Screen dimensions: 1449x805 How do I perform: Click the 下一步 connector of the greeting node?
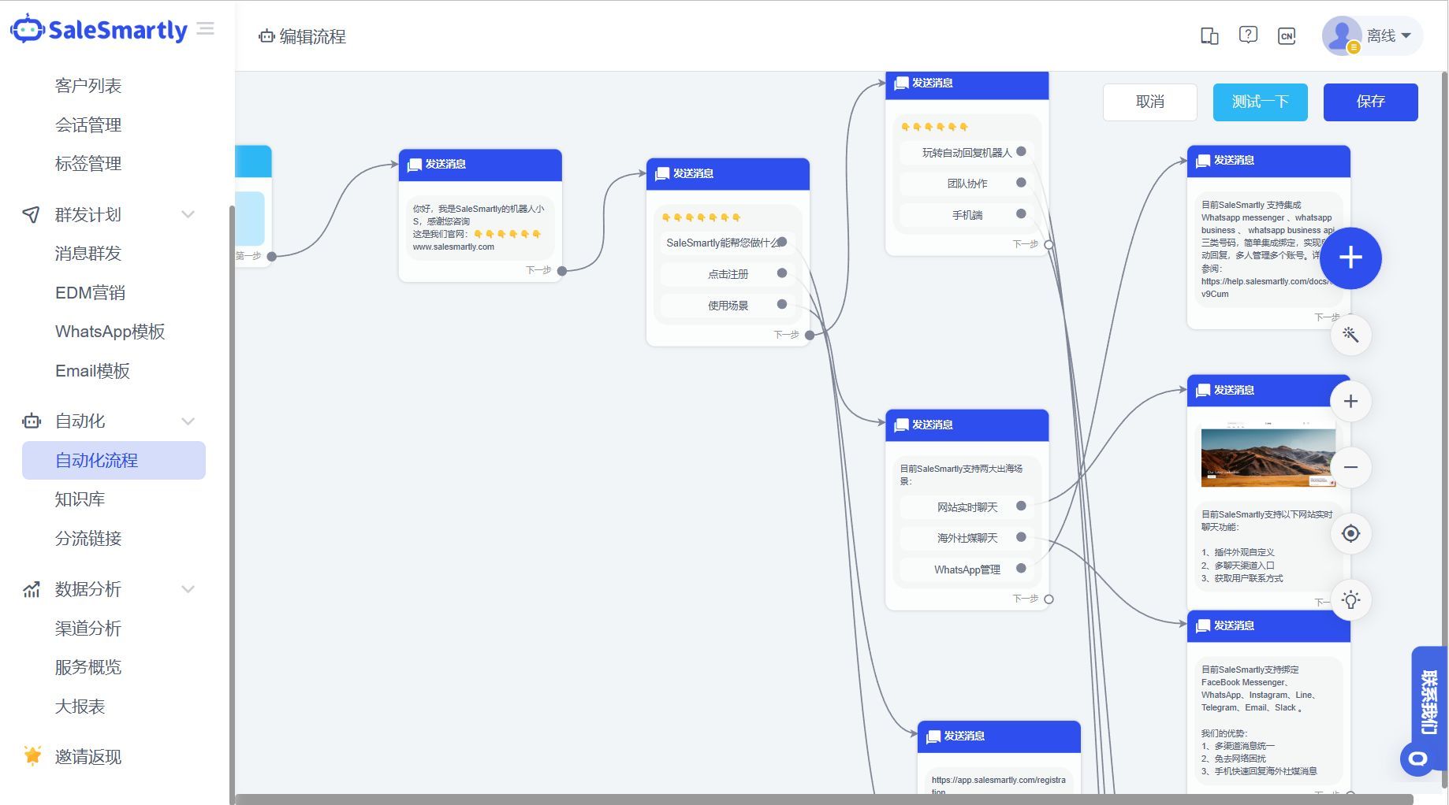click(x=562, y=271)
